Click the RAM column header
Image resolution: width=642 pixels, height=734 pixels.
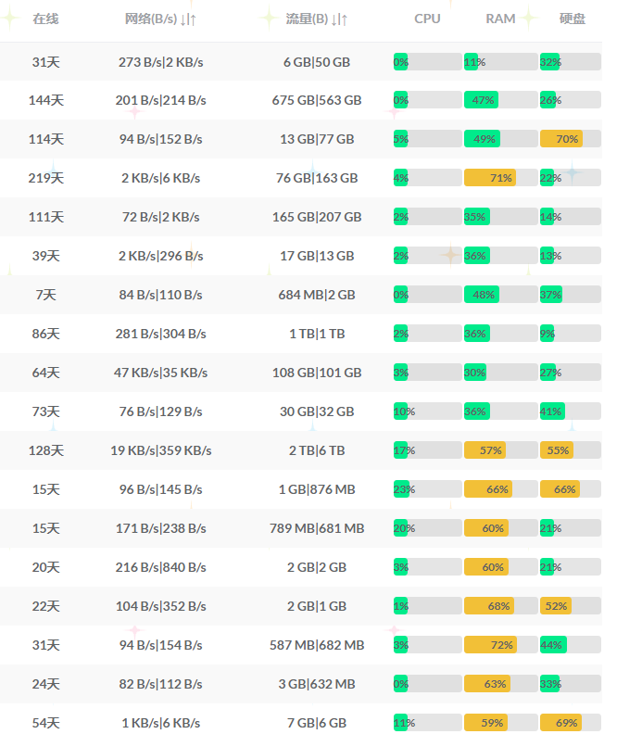coord(500,19)
